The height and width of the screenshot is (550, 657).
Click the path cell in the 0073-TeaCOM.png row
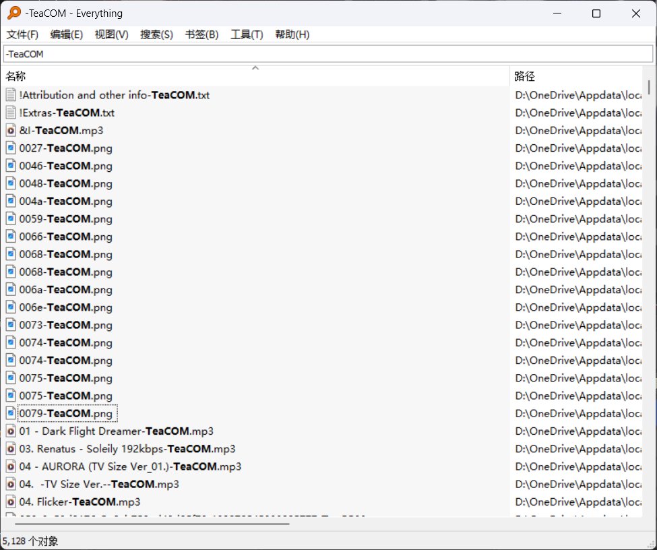pos(578,325)
